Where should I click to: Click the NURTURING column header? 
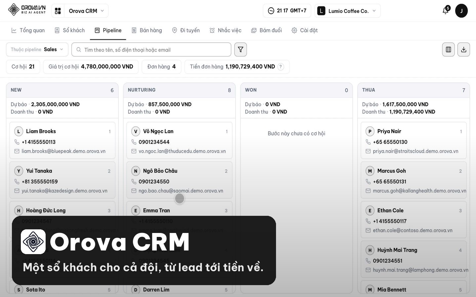coord(179,90)
